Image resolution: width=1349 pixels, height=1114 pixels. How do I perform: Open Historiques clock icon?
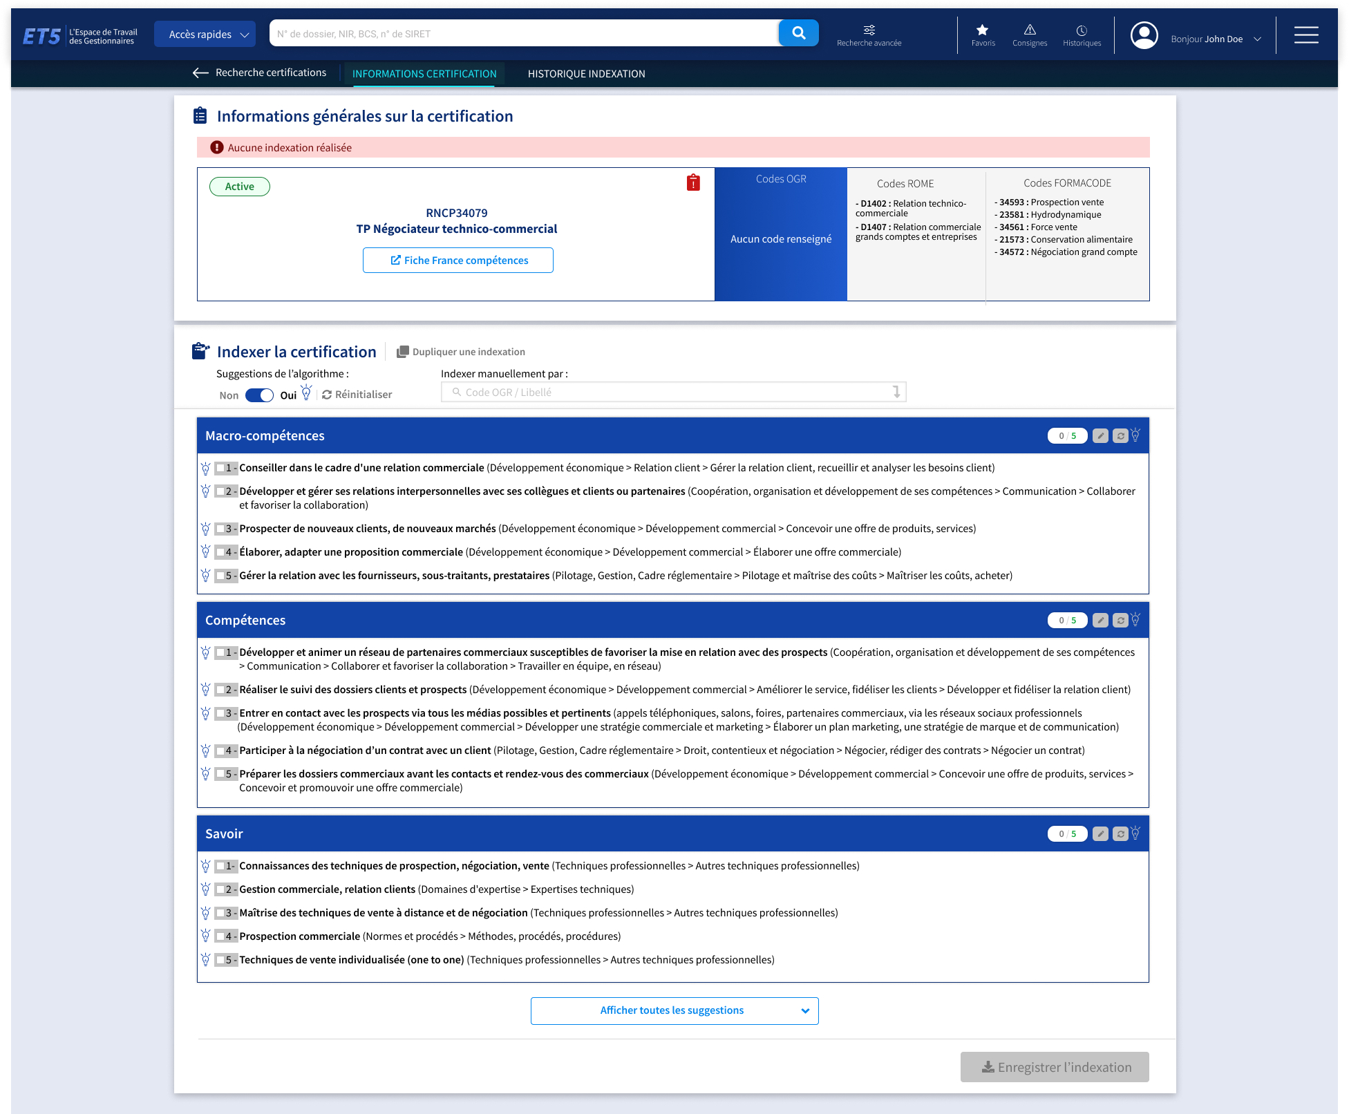point(1082,35)
